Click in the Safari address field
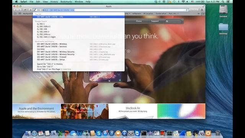245x138 pixels. tap(111, 10)
